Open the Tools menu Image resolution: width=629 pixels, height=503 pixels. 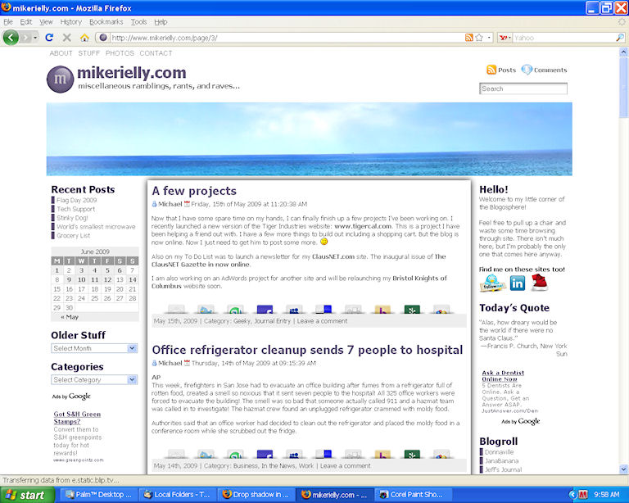[x=138, y=21]
